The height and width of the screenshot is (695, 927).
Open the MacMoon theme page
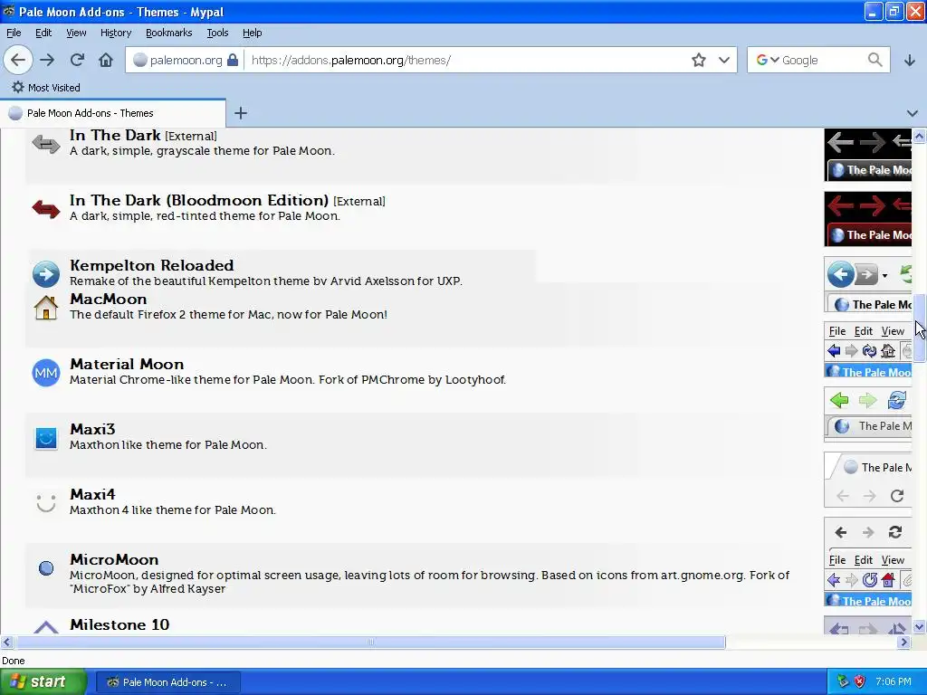point(109,299)
